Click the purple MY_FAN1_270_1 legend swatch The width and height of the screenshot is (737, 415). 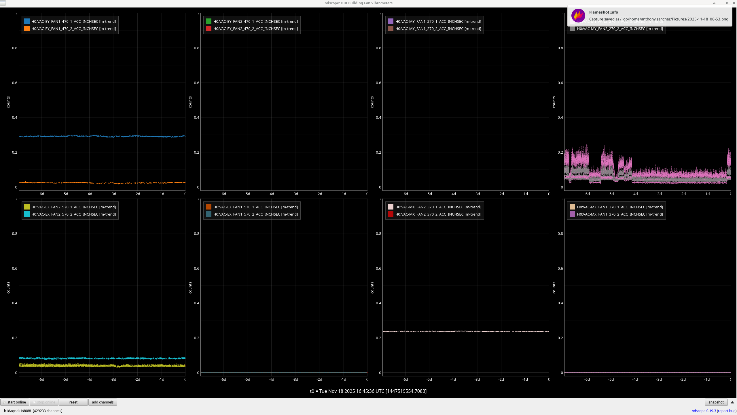(x=391, y=21)
